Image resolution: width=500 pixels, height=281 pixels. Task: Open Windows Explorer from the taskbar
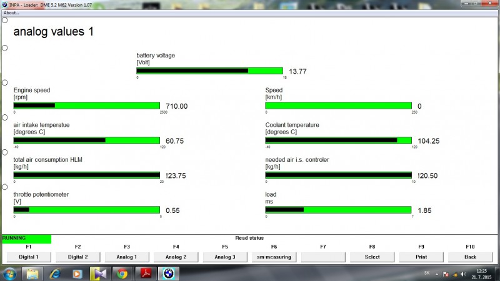tap(32, 274)
